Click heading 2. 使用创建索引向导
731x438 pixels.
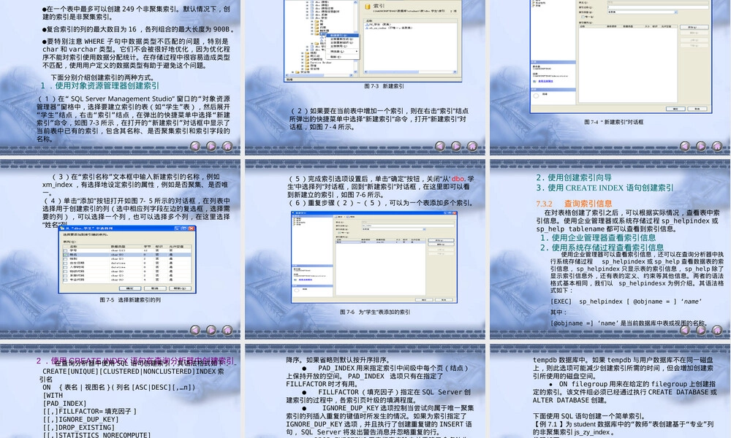point(573,177)
